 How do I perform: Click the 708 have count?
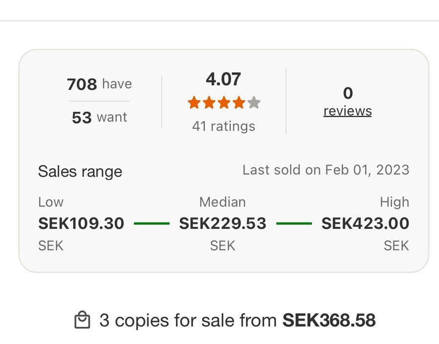click(100, 84)
